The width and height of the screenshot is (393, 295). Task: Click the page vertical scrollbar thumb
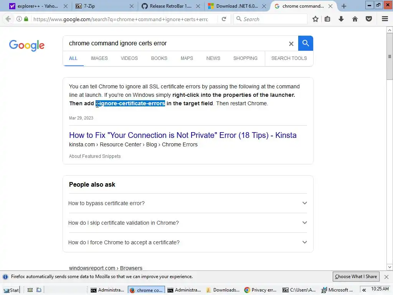(x=390, y=56)
